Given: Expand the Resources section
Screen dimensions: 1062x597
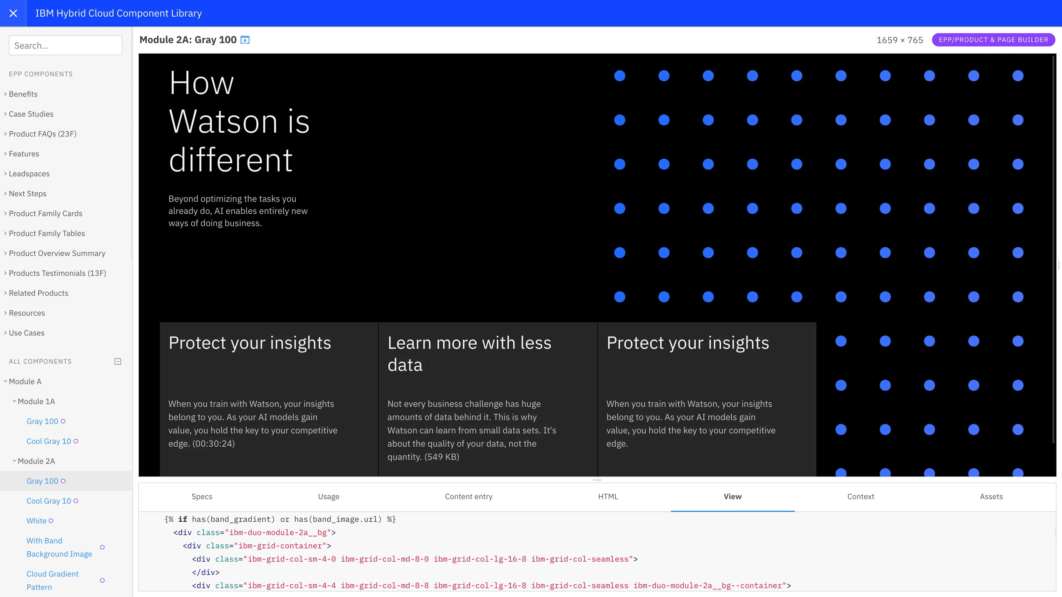Looking at the screenshot, I should 27,313.
